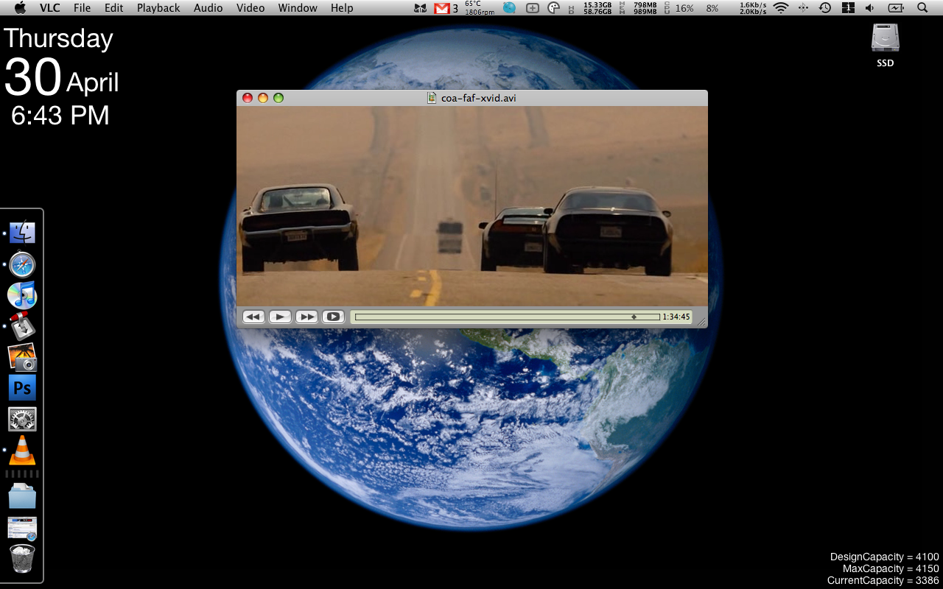Click the battery status icon in menu bar
943x589 pixels.
click(x=896, y=8)
